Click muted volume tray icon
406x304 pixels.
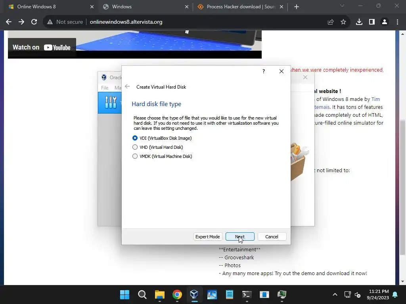pyautogui.click(x=358, y=294)
